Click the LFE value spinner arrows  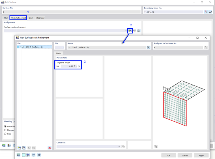click(x=74, y=66)
